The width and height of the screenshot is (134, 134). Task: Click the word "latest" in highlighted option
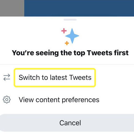[x=59, y=77]
